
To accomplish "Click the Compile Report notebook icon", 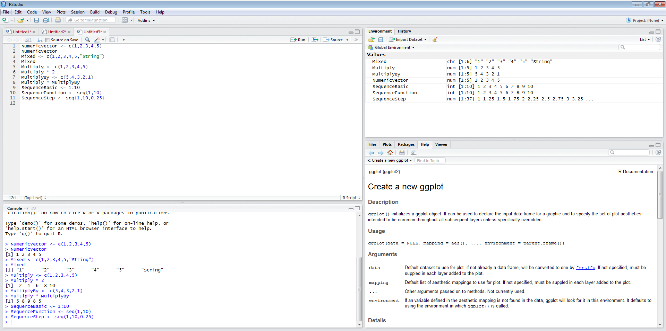I will click(x=112, y=40).
